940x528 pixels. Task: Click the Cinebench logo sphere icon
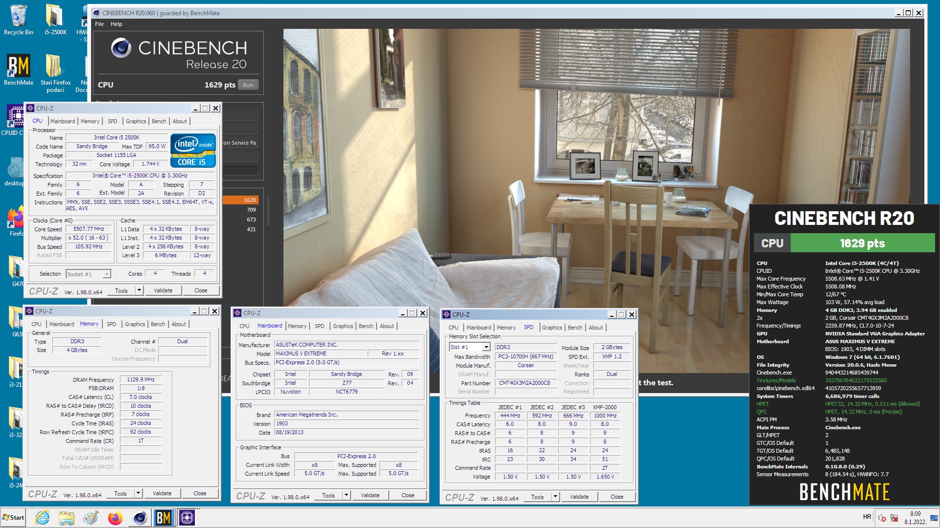[x=121, y=48]
